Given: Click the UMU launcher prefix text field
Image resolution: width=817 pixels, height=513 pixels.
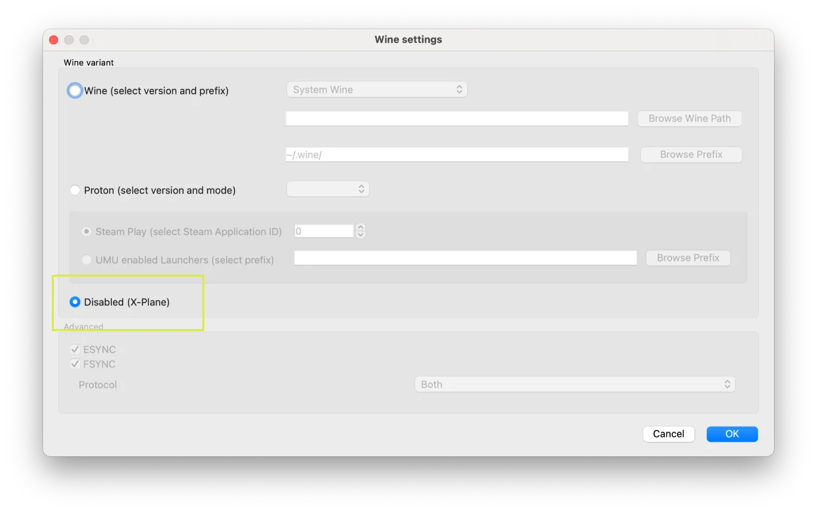Looking at the screenshot, I should tap(465, 257).
